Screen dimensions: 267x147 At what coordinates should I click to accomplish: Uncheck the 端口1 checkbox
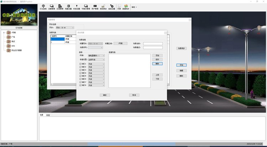click(81, 64)
